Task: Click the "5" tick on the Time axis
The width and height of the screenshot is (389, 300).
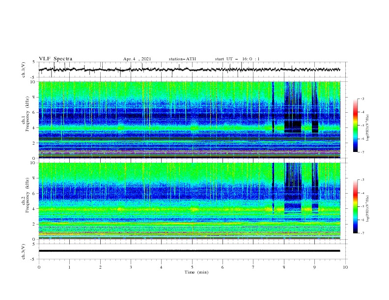Action: coord(192,267)
